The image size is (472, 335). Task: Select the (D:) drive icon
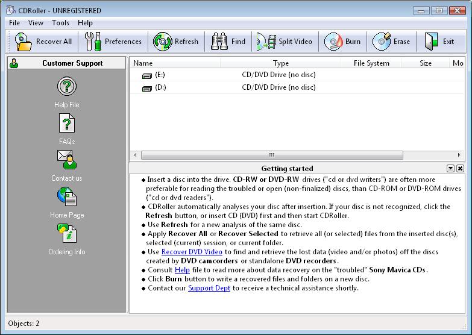pos(147,89)
